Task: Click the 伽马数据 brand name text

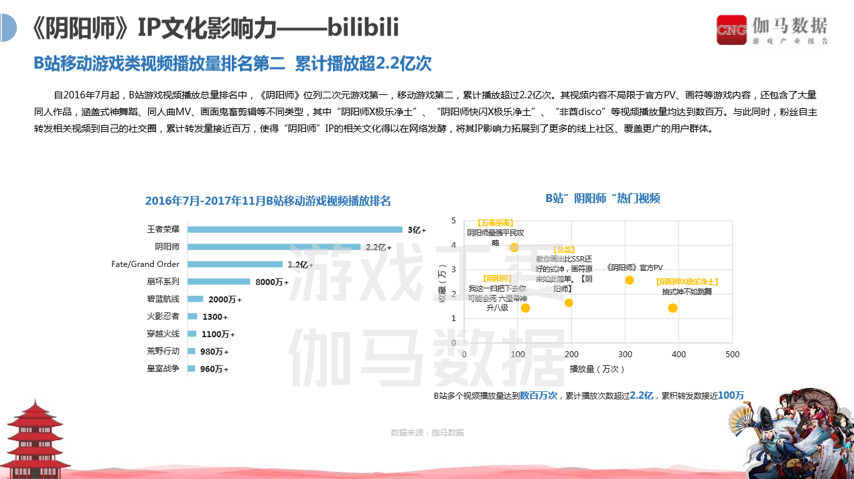Action: 790,26
